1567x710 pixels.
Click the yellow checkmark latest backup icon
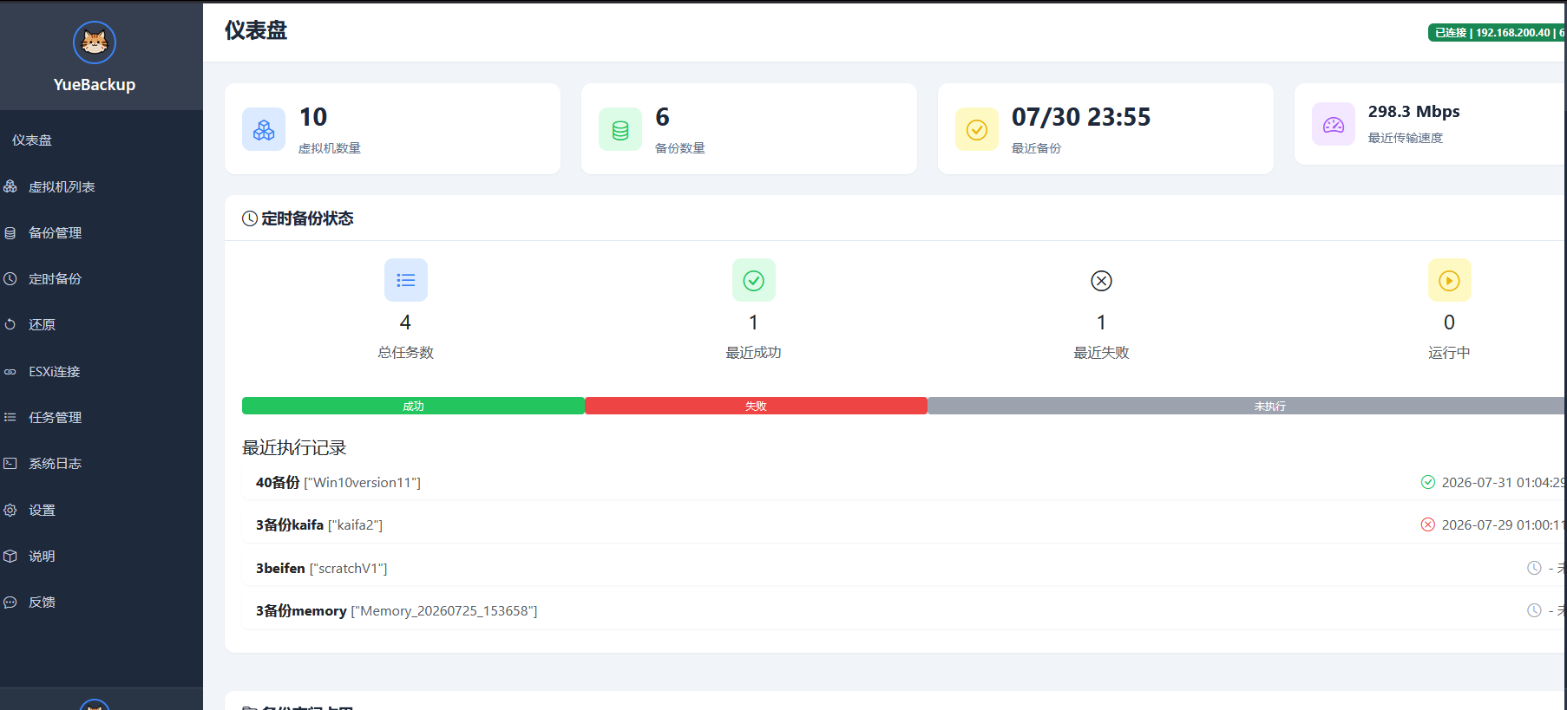(977, 129)
